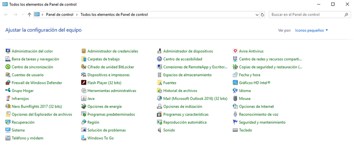Click the Flash Player (32 bits) icon
354x152 pixels.
[x=84, y=83]
